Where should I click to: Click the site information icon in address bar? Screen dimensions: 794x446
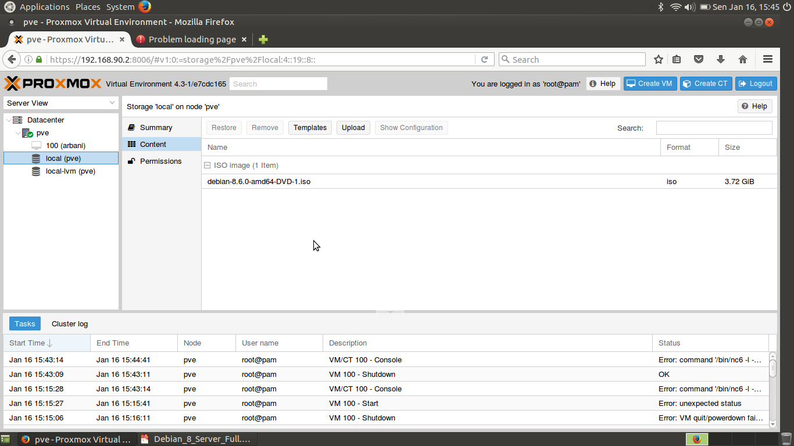(x=28, y=59)
